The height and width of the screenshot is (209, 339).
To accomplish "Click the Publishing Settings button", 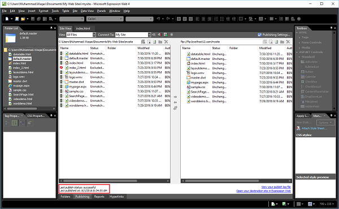I will (x=274, y=34).
